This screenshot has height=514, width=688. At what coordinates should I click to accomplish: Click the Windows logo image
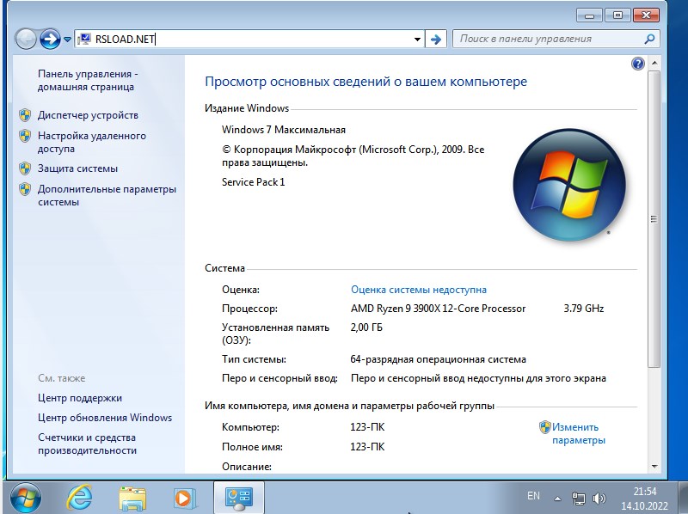point(569,185)
